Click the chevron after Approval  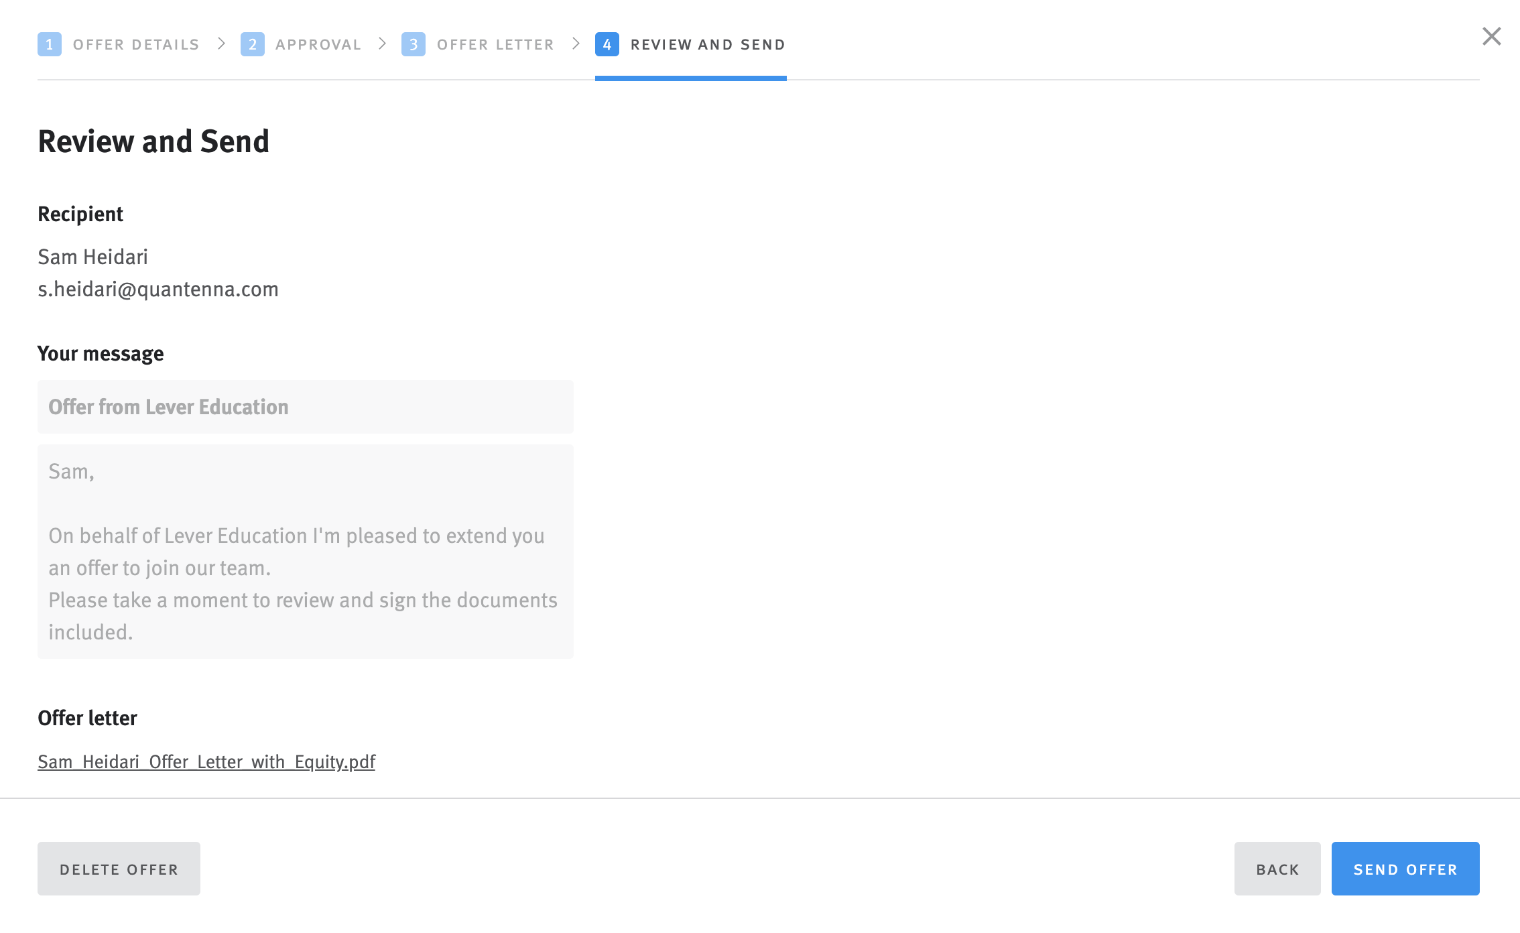pos(382,44)
